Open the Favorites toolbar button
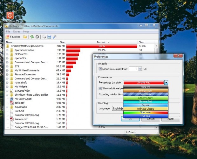The image size is (197, 159). coord(13,37)
